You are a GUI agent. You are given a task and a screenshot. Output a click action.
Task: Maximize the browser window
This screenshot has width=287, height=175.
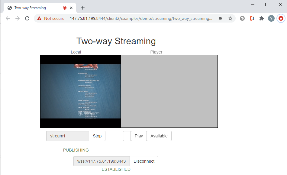coord(267,5)
